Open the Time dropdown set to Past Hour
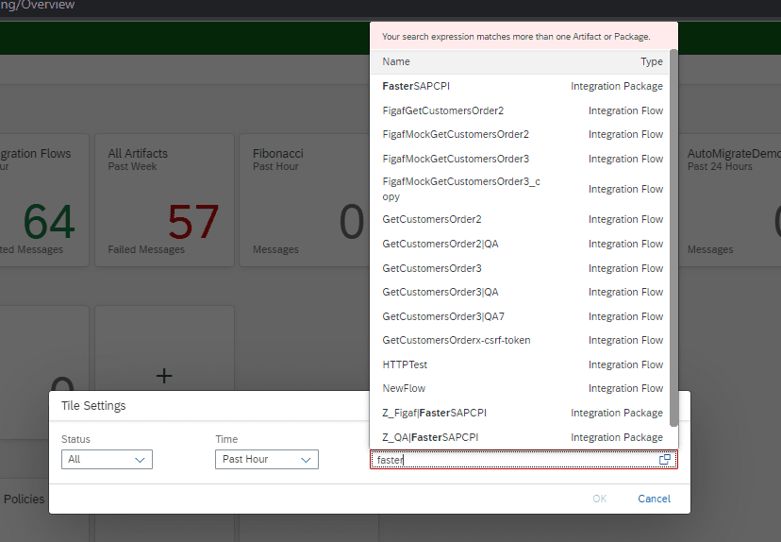 (267, 459)
